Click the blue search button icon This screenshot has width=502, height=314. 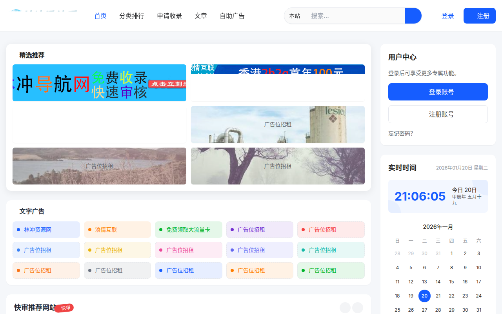click(413, 16)
